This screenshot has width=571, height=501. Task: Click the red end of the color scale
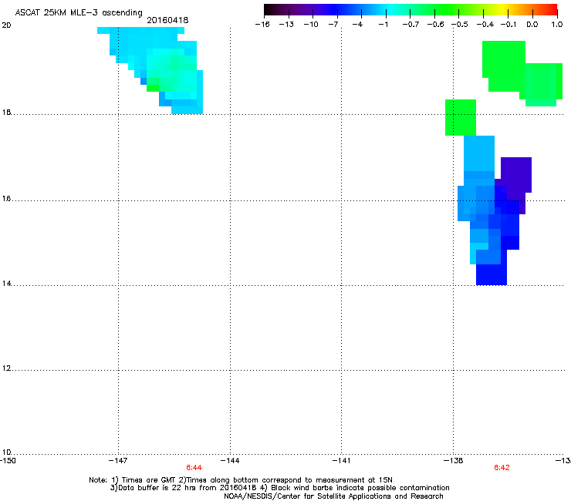[552, 10]
